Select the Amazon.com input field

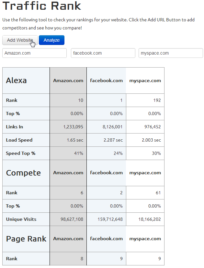(x=34, y=53)
